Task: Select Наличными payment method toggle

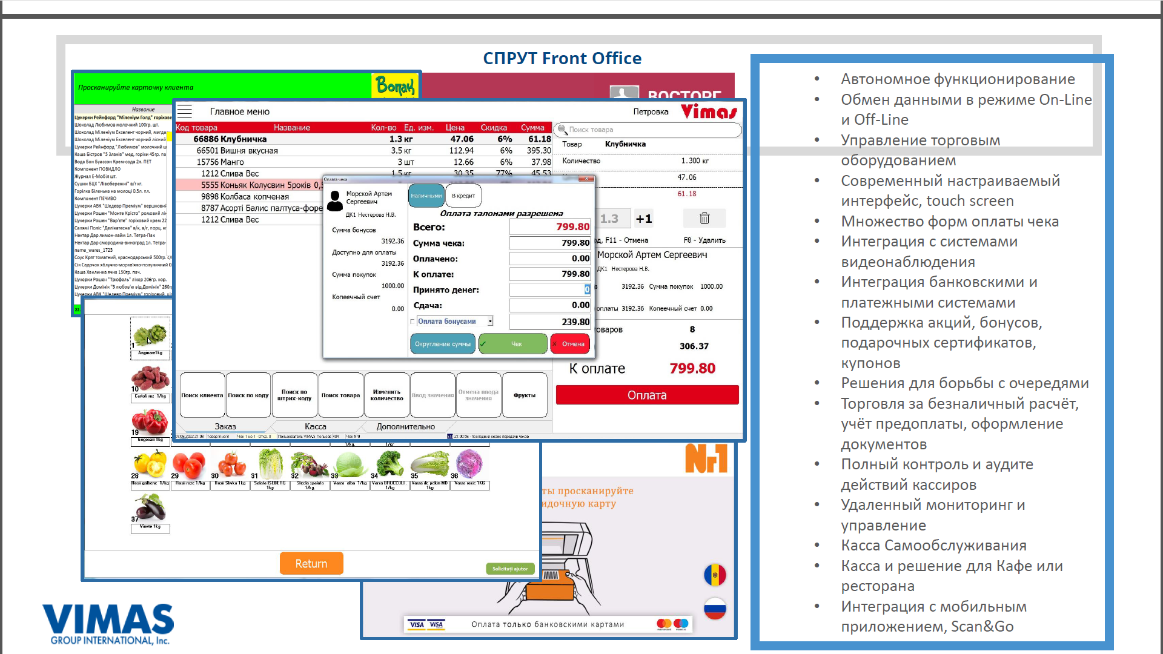Action: 426,196
